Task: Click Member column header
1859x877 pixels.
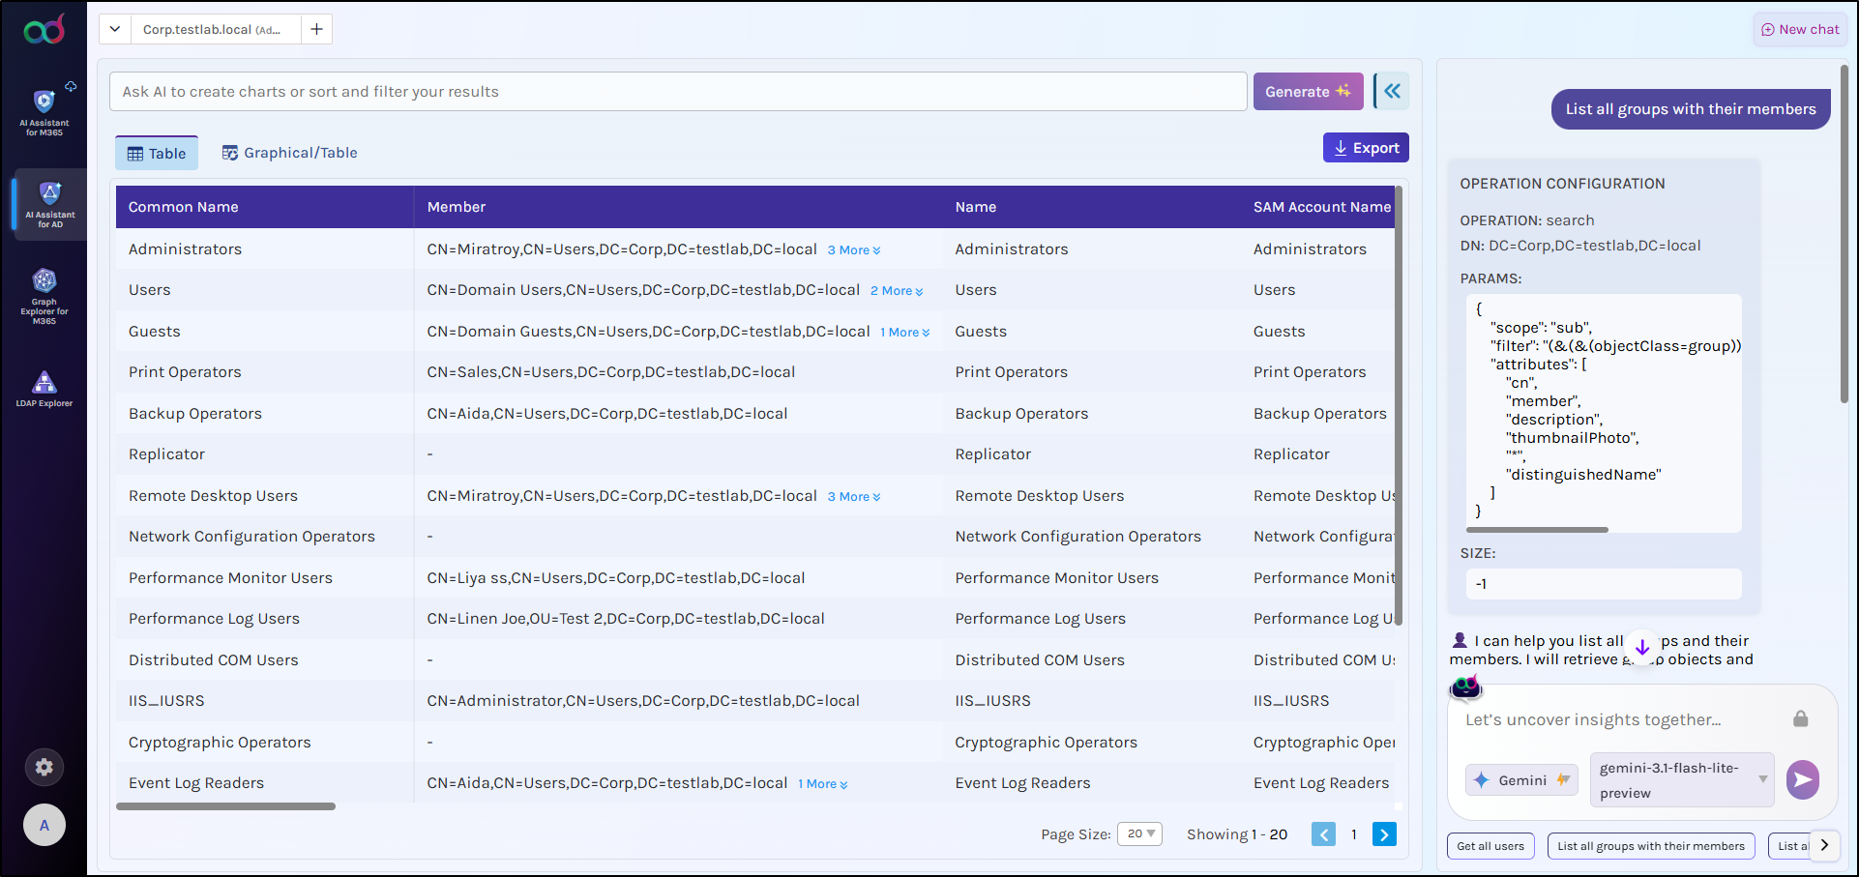Action: [457, 207]
